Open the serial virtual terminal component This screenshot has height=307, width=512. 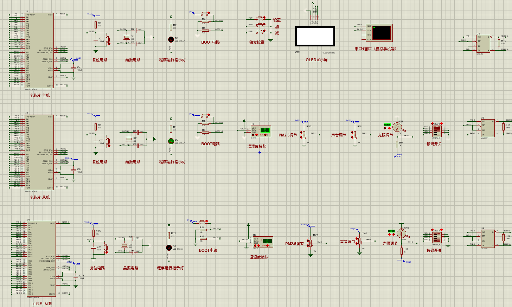pyautogui.click(x=379, y=33)
